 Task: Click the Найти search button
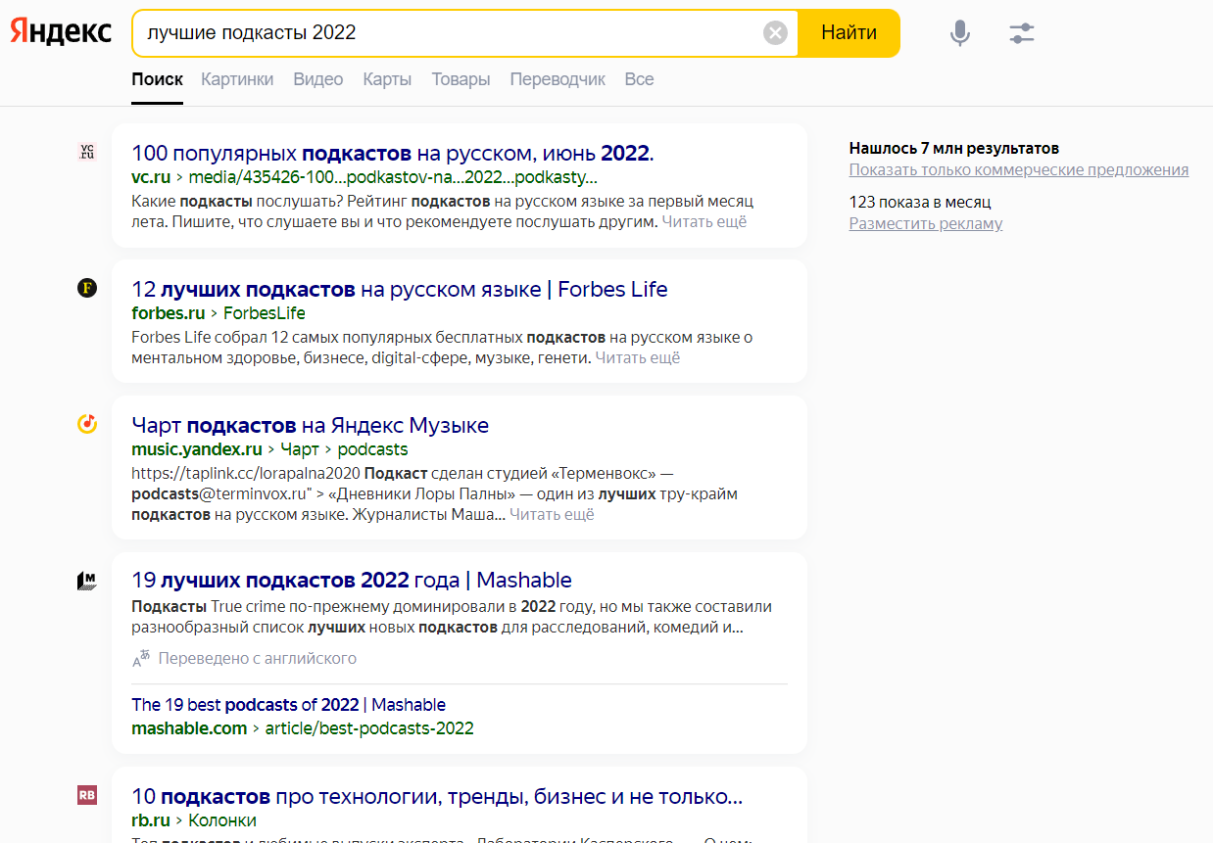tap(849, 33)
